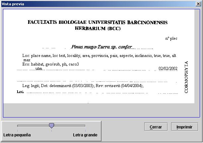
Task: Click the 'Leg: legit; Det: determinavit' line
Action: coord(83,86)
